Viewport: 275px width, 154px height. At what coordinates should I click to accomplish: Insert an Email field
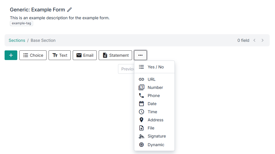click(x=85, y=55)
